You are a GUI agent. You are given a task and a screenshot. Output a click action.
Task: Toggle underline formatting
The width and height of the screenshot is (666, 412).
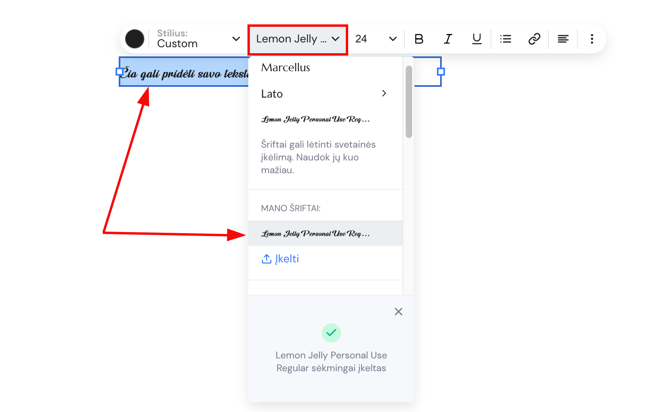point(477,39)
